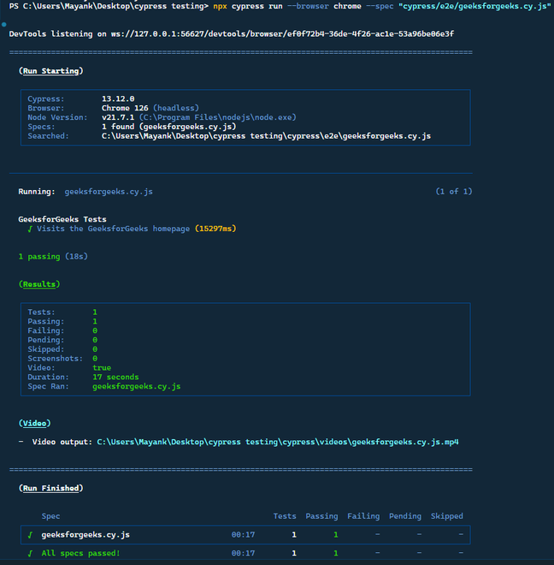
Task: Click the "17 seconds" duration value
Action: point(115,377)
